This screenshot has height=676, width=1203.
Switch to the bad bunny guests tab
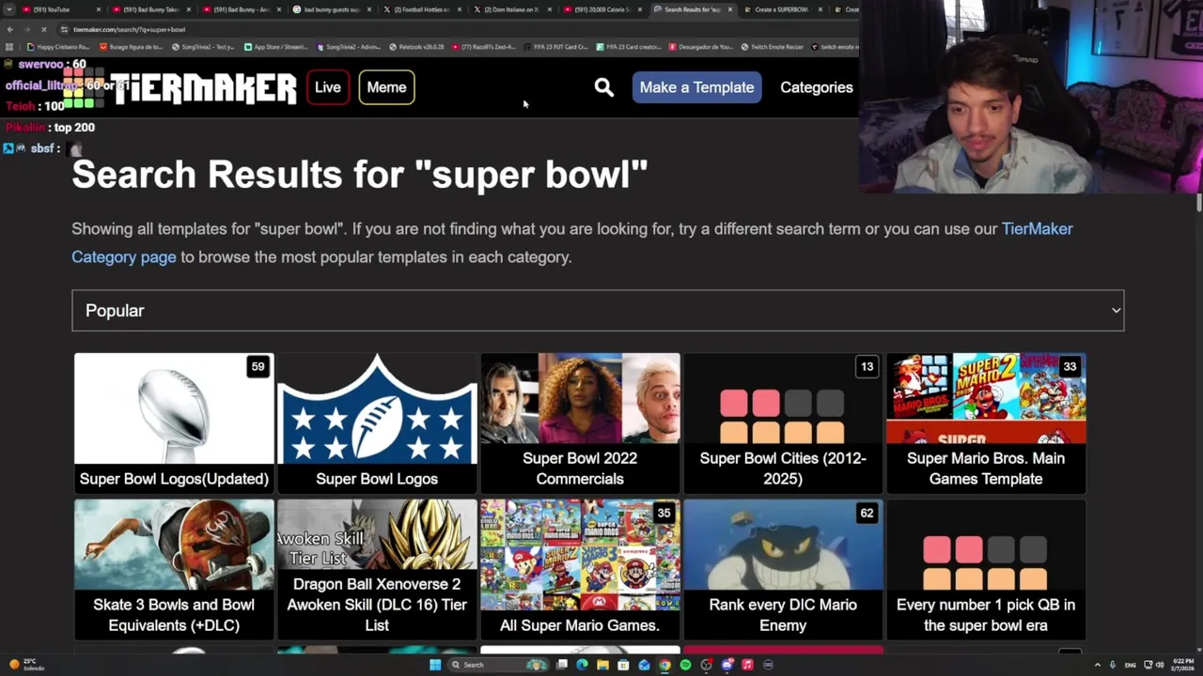point(331,9)
